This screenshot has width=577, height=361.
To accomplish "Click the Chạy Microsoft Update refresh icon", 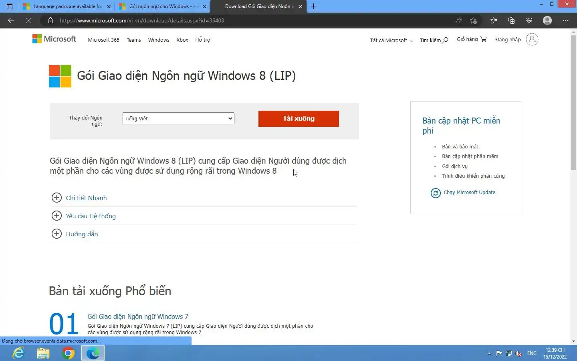I will [x=436, y=193].
